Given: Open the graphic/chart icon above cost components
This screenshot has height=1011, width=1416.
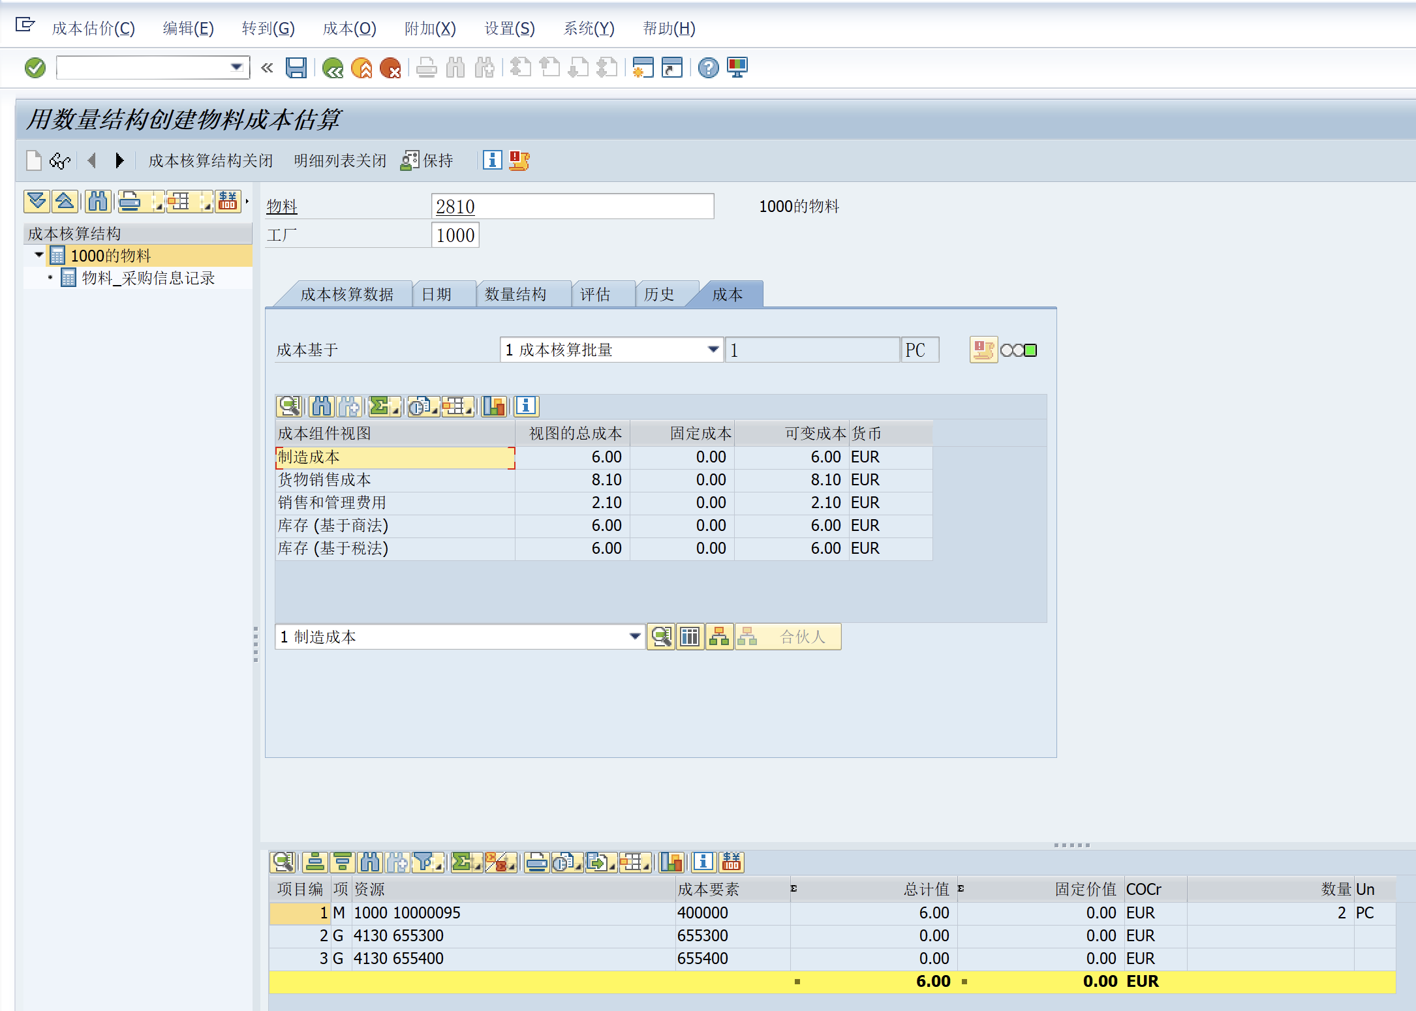Looking at the screenshot, I should point(494,406).
